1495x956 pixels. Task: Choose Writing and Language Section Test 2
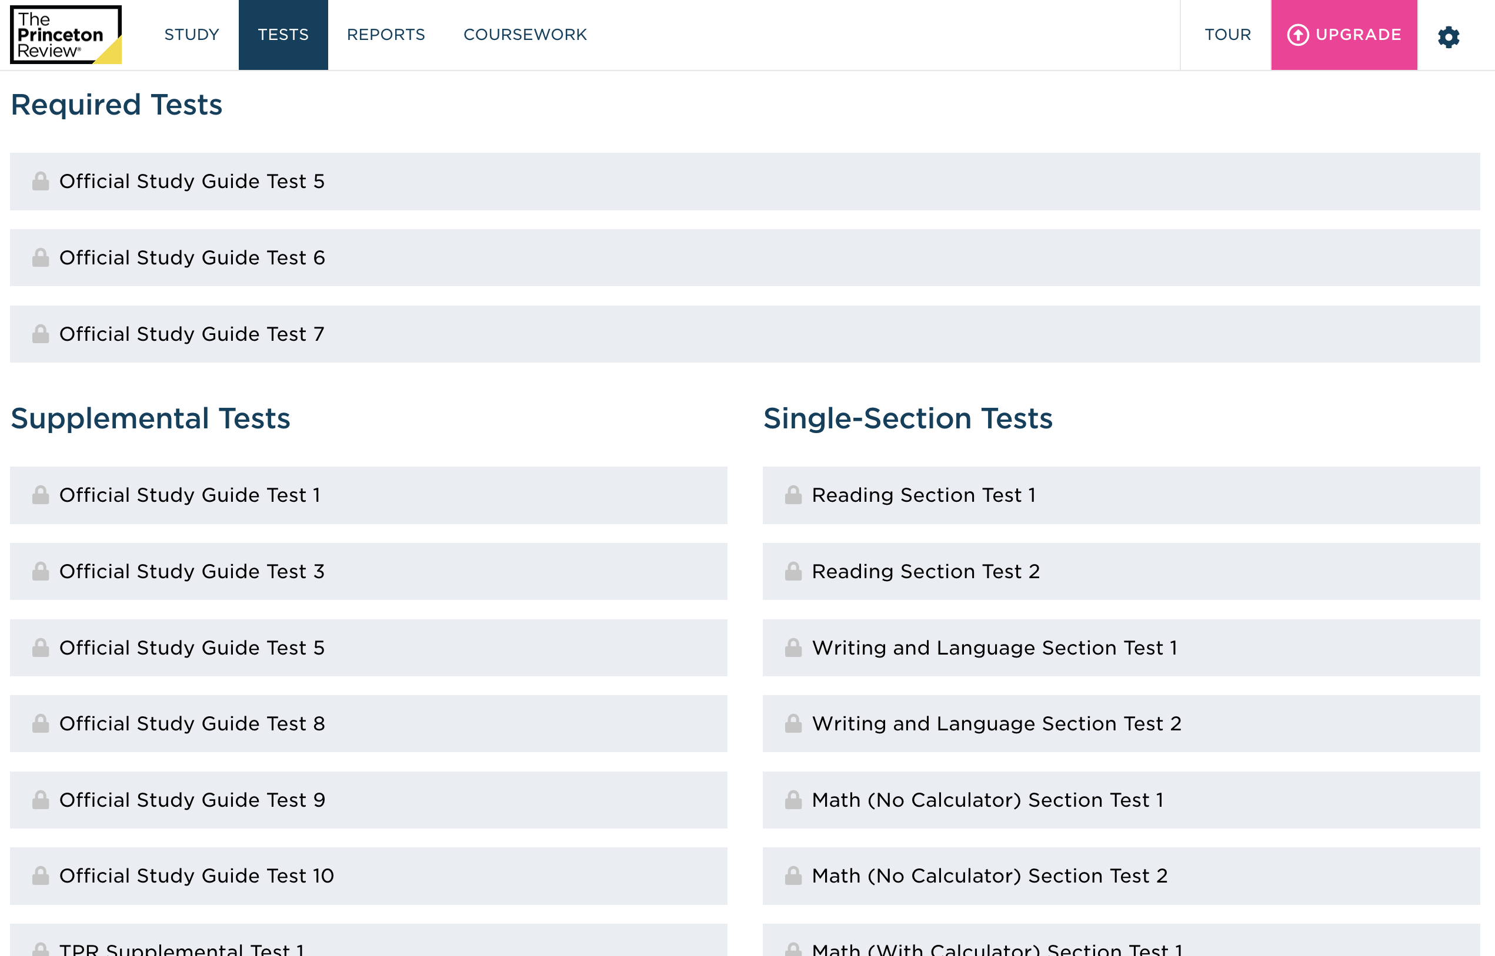click(996, 724)
